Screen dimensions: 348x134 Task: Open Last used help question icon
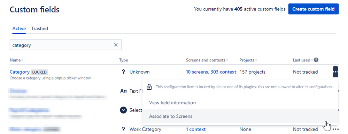(x=316, y=60)
